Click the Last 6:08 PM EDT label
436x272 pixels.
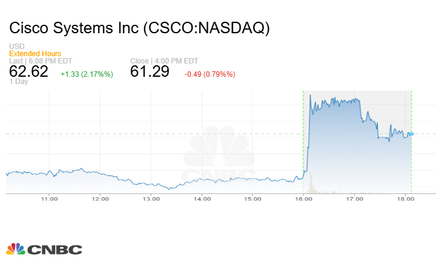[40, 61]
